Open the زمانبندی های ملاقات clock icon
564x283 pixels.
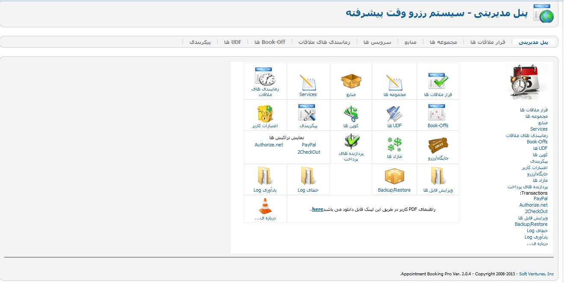(x=265, y=77)
